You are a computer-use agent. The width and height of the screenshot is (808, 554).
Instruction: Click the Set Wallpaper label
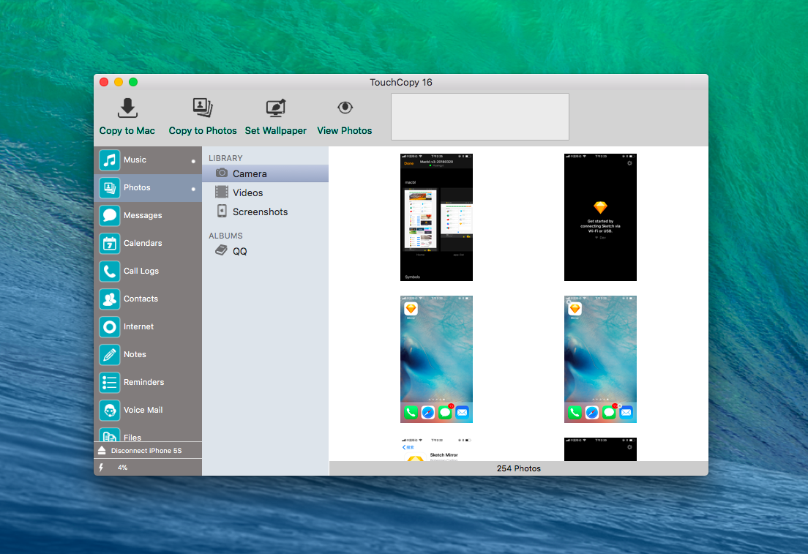click(x=276, y=131)
